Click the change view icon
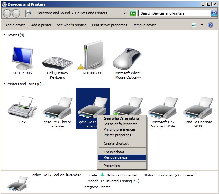219x194 pixels. [x=194, y=25]
